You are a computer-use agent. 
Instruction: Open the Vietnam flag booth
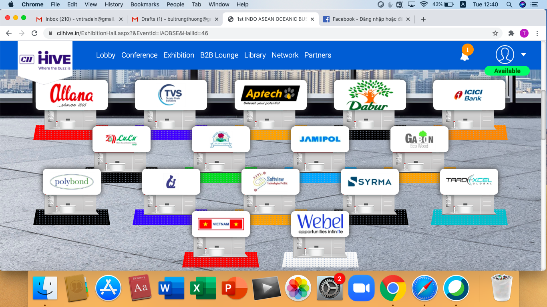coord(221,224)
